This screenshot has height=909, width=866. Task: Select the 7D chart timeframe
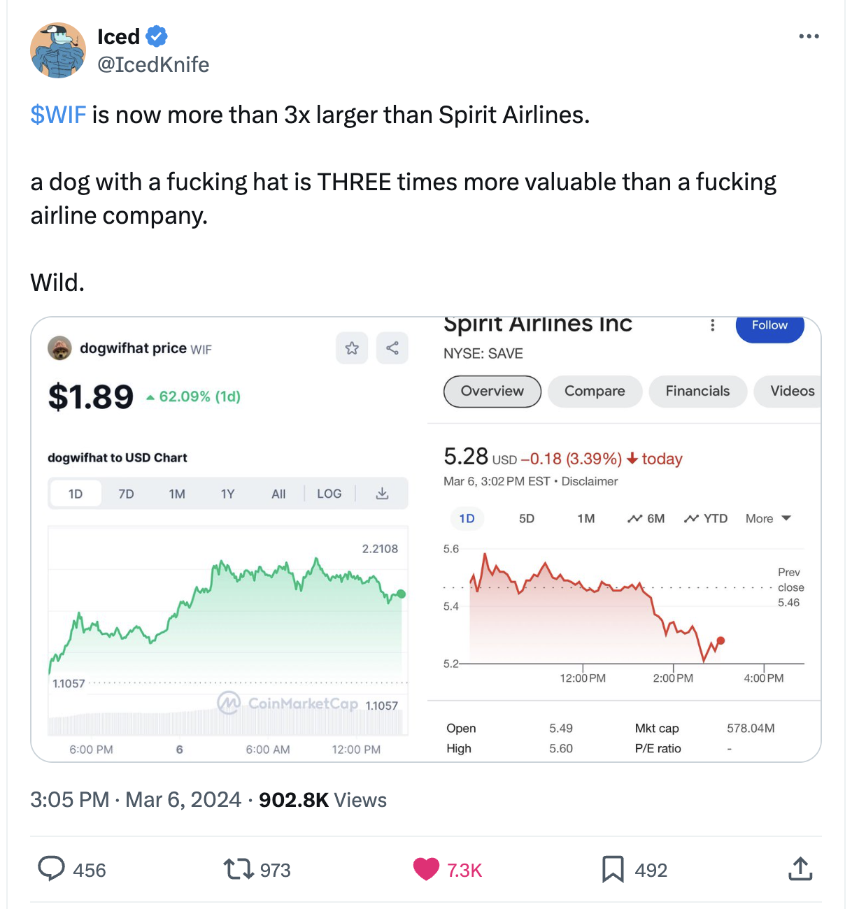(126, 493)
